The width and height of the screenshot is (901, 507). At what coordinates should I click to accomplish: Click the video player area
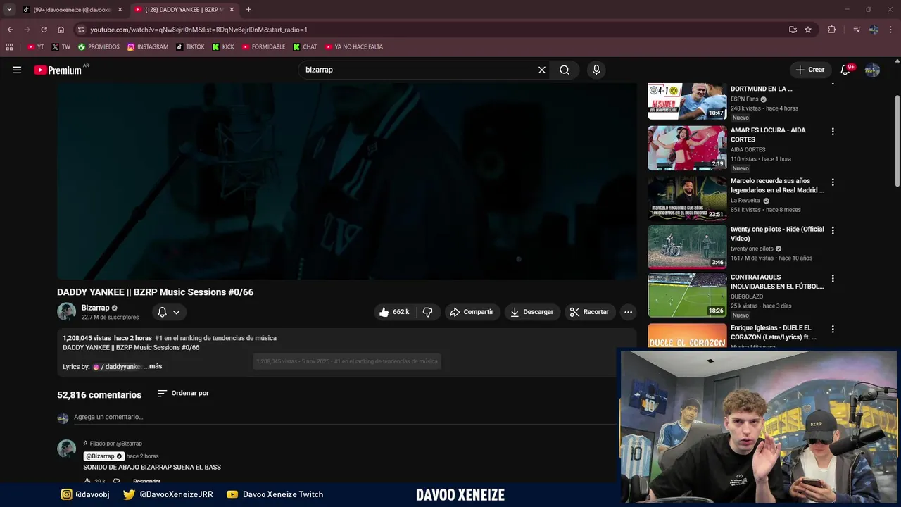pos(346,181)
